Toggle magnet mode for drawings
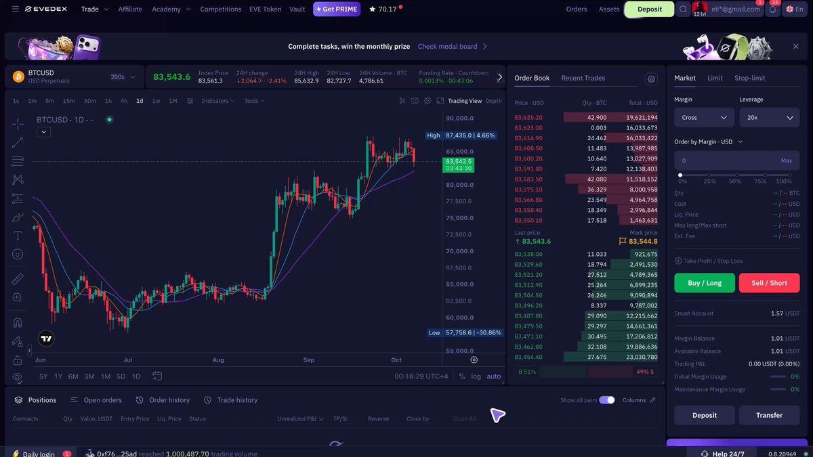Image resolution: width=813 pixels, height=457 pixels. tap(18, 322)
